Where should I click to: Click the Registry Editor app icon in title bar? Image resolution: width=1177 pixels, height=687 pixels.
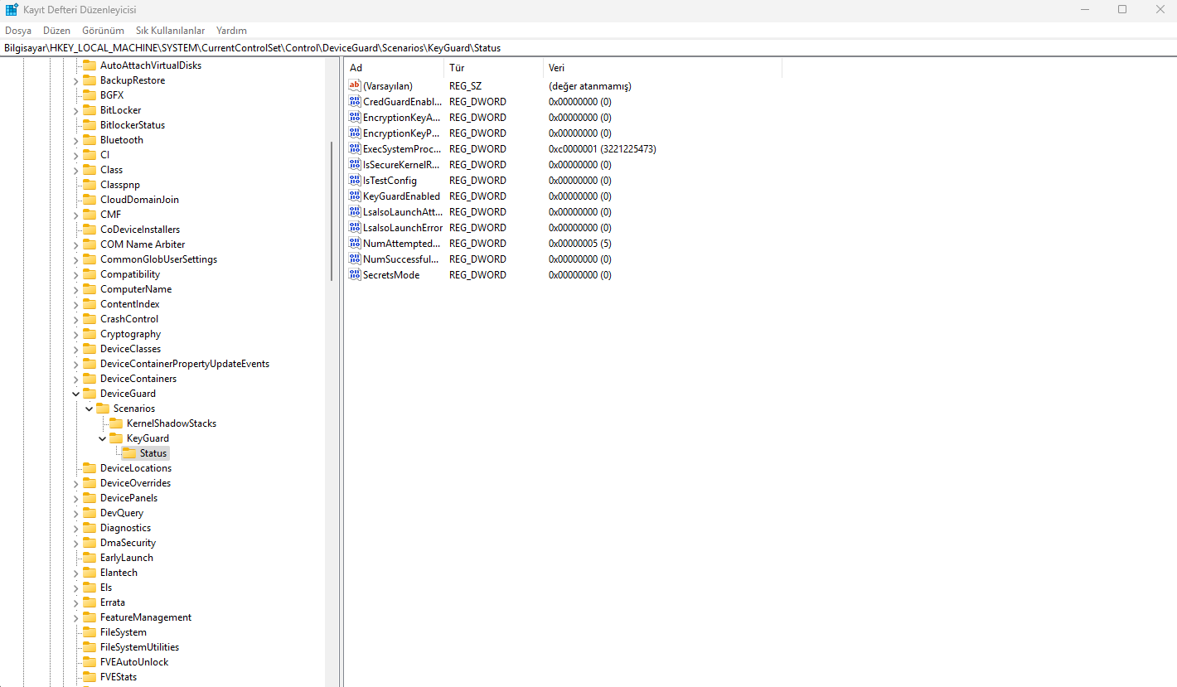[12, 9]
